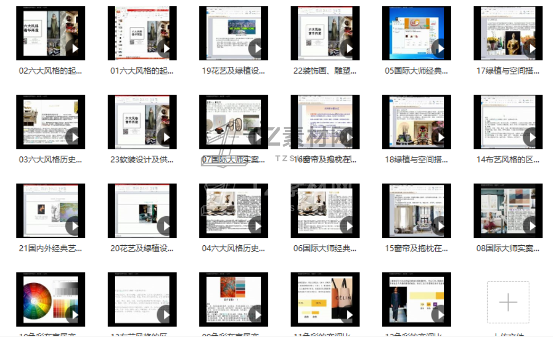Select file name 02六大风格的起...
Viewport: 553px width, 339px height.
coord(50,71)
